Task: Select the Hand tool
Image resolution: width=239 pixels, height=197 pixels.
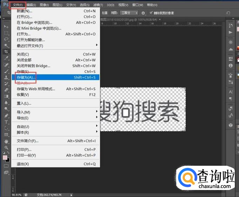Action: pyautogui.click(x=6, y=141)
